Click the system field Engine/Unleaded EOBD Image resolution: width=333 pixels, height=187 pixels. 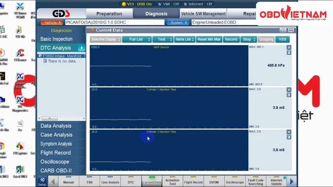(x=224, y=22)
